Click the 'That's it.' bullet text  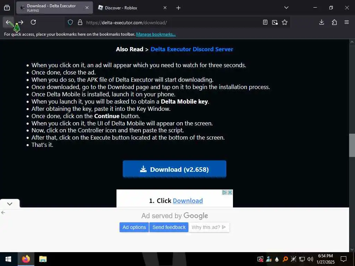click(x=42, y=145)
